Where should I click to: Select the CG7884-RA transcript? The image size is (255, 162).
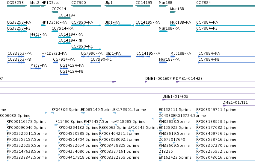point(226,25)
